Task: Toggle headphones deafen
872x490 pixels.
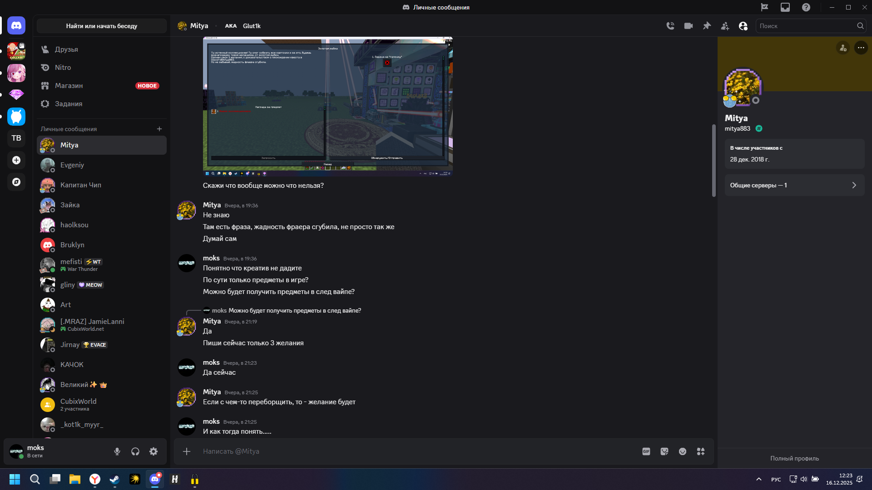Action: (x=135, y=451)
